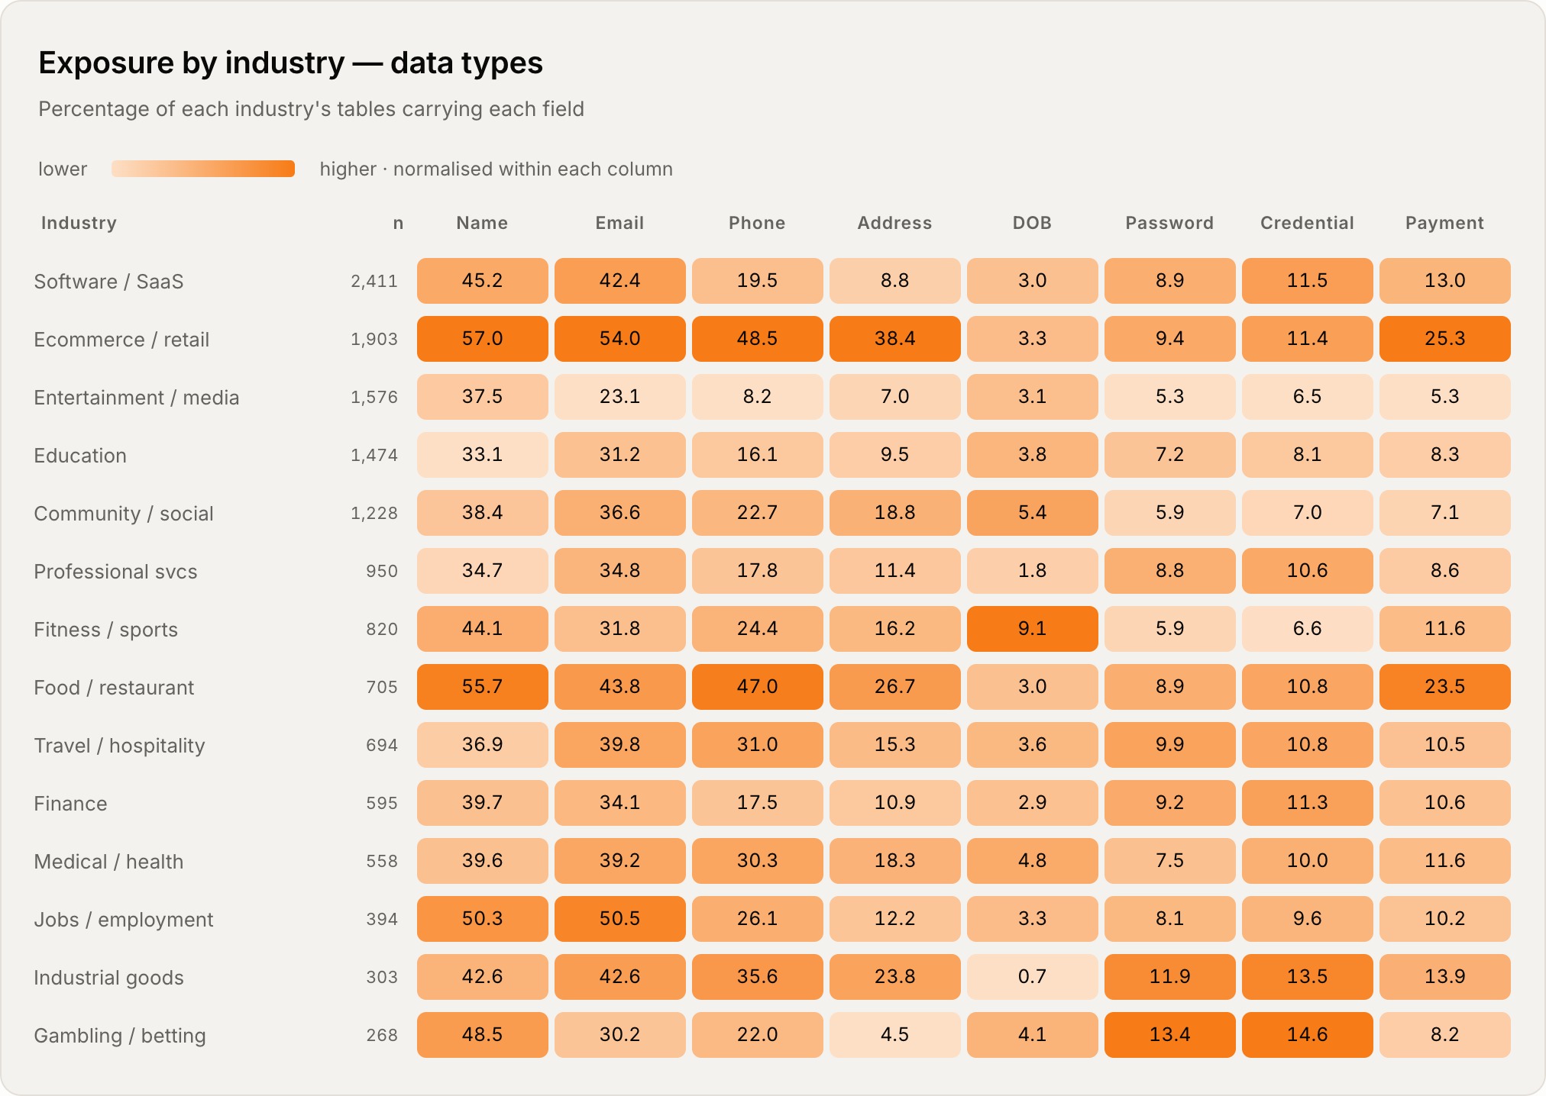Select the Gambling / betting Credential cell 14.6
1546x1096 pixels.
click(x=1307, y=1035)
